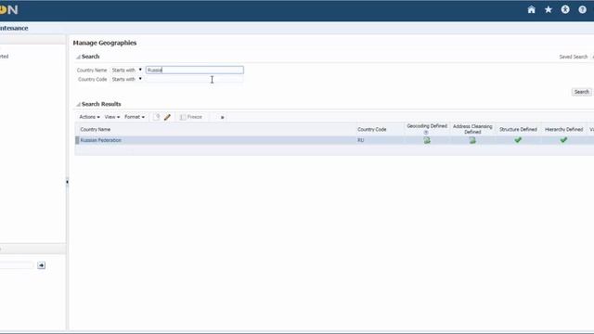
Task: Click the Saved Search label
Action: tap(574, 57)
